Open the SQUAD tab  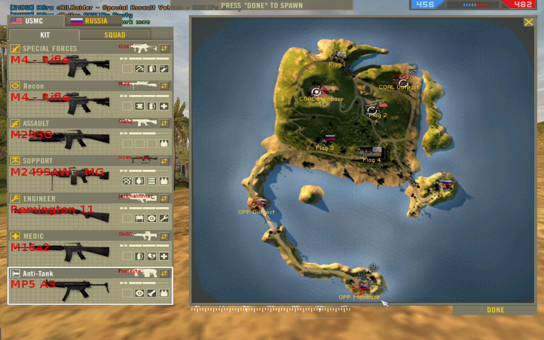[x=114, y=35]
